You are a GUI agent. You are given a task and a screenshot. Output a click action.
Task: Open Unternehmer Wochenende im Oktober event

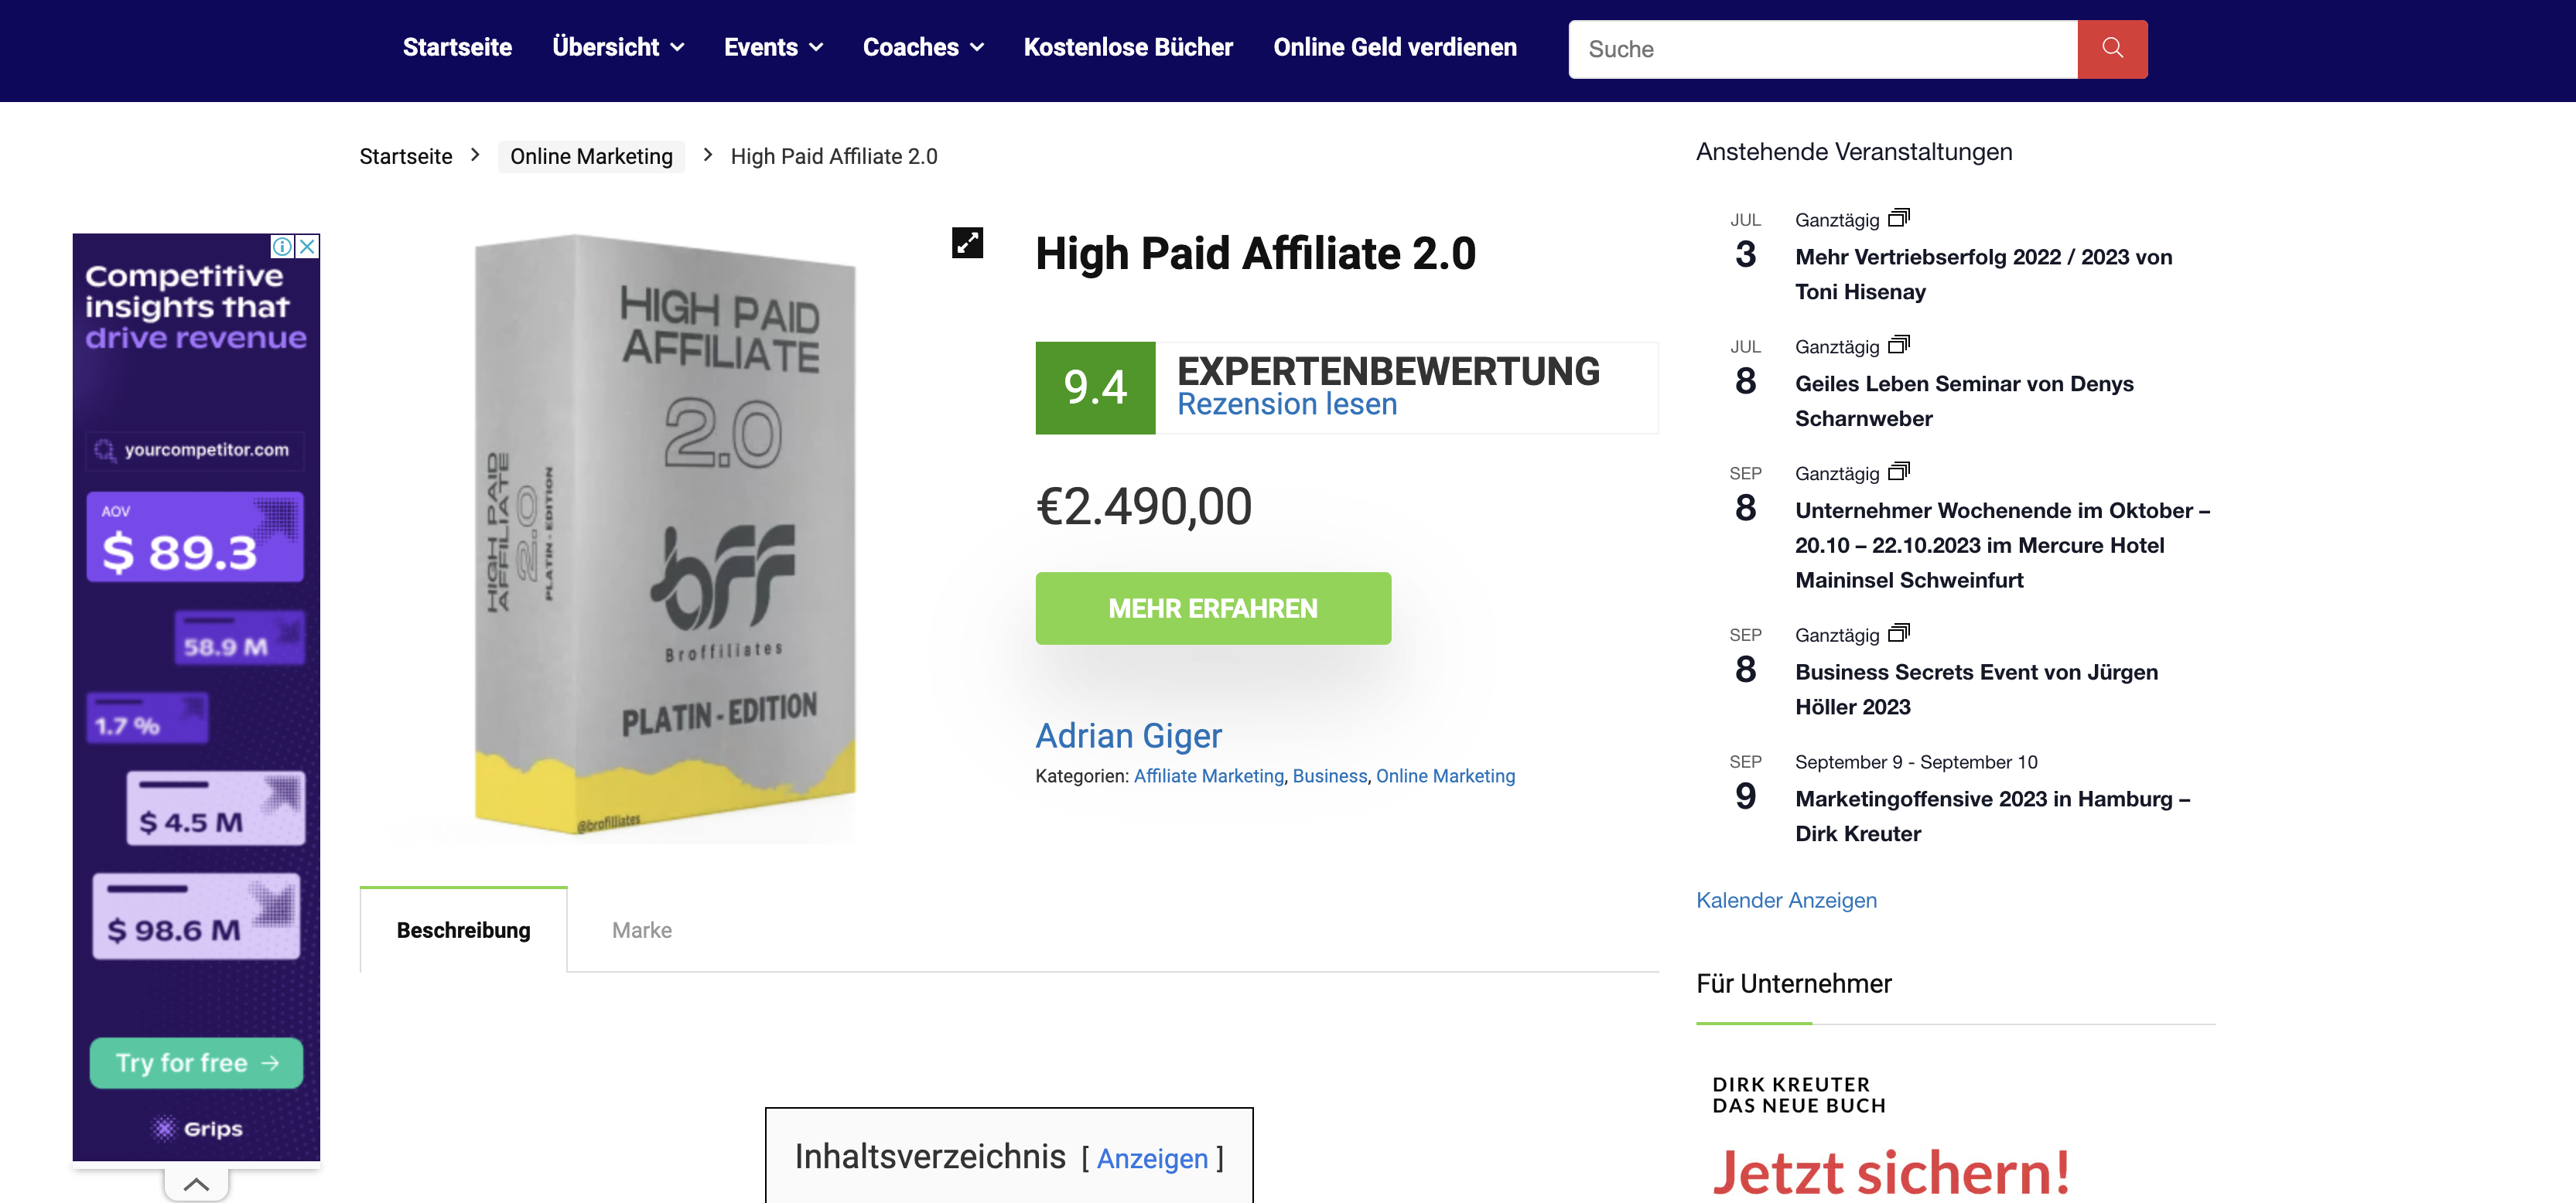(x=2002, y=544)
